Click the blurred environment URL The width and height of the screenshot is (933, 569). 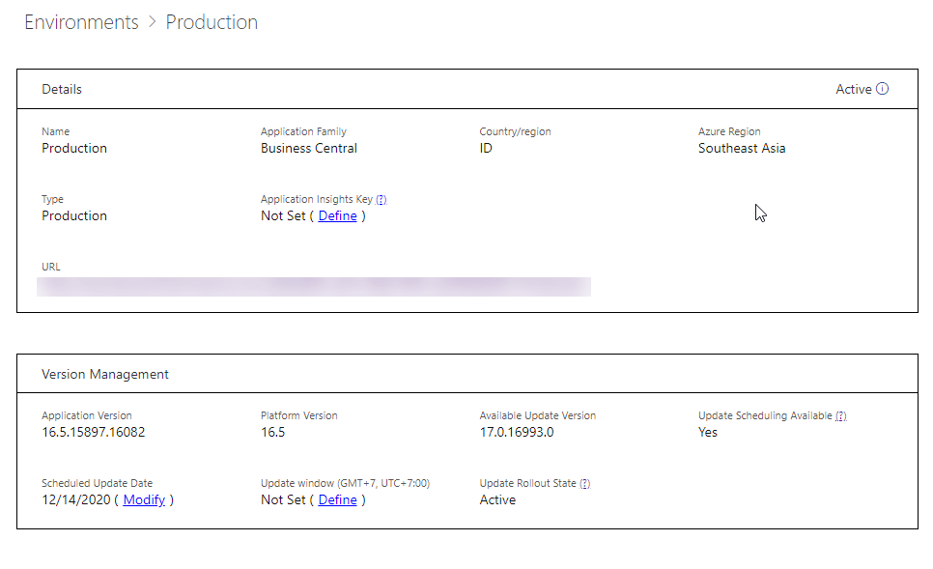click(314, 287)
